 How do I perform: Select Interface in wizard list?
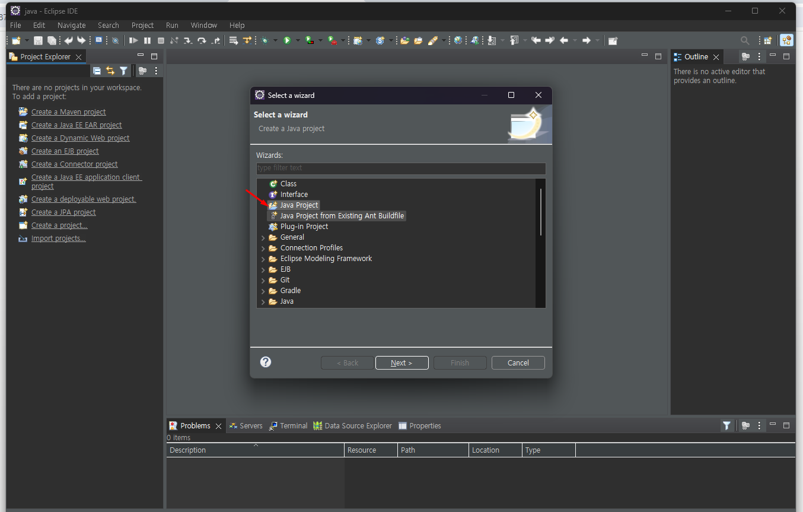point(294,195)
